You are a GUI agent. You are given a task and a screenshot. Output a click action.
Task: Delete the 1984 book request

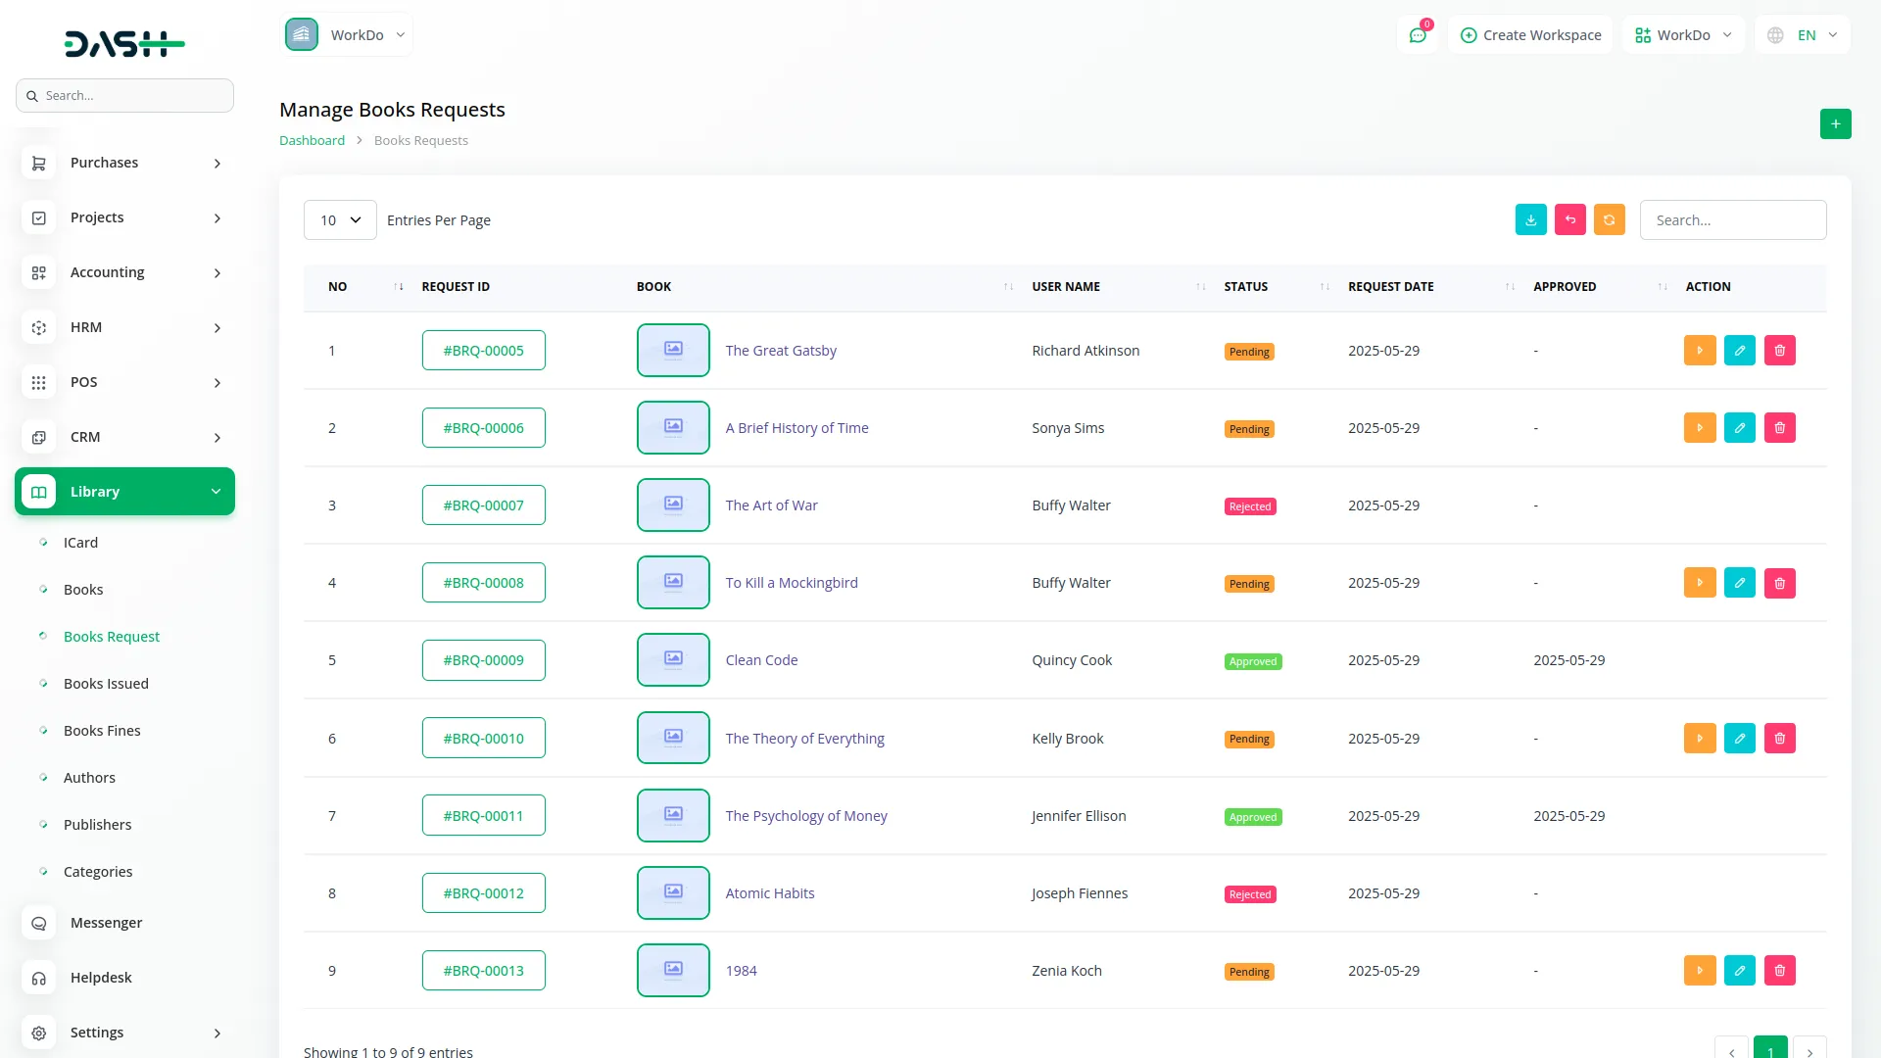pyautogui.click(x=1779, y=971)
